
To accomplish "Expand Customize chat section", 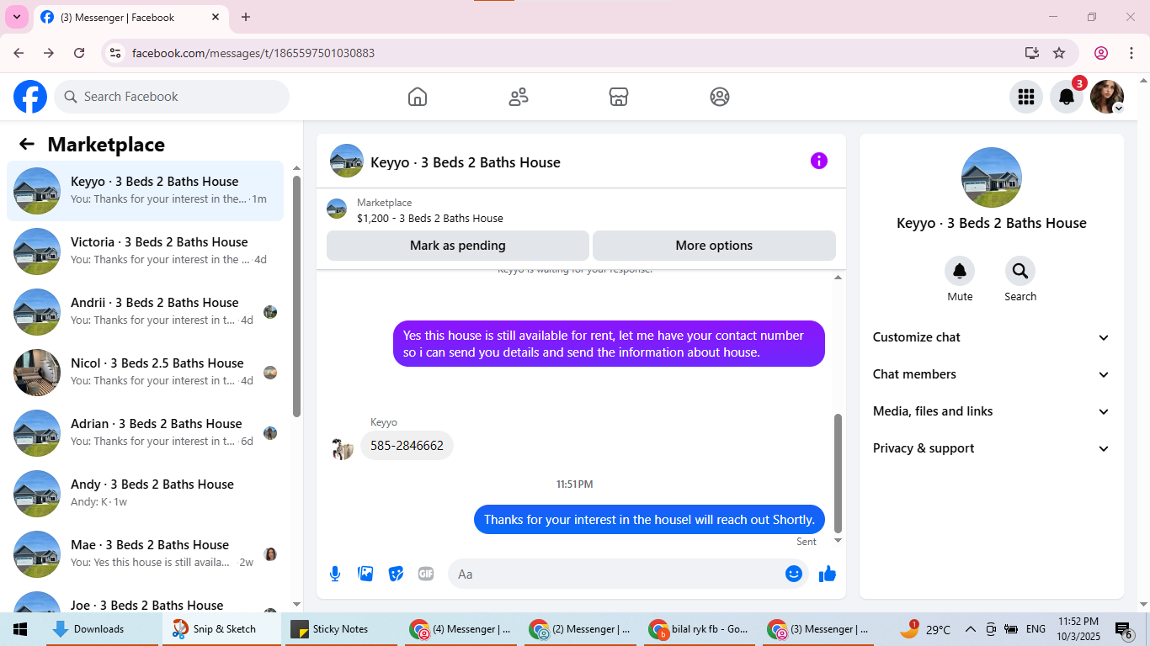I will (x=992, y=337).
